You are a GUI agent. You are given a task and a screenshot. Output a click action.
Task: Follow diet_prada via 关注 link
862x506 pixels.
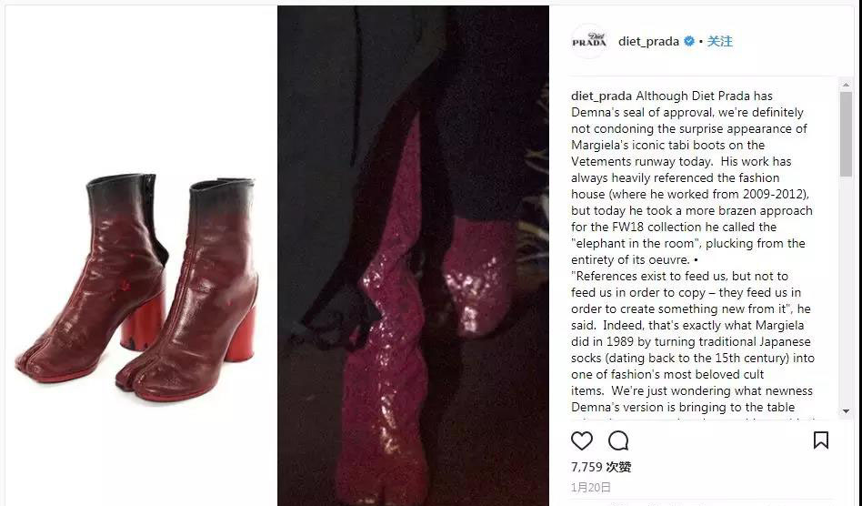[719, 41]
